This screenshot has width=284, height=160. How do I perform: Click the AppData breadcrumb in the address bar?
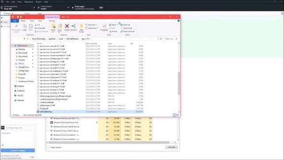click(x=52, y=39)
